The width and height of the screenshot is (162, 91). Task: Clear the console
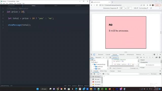click(94, 74)
